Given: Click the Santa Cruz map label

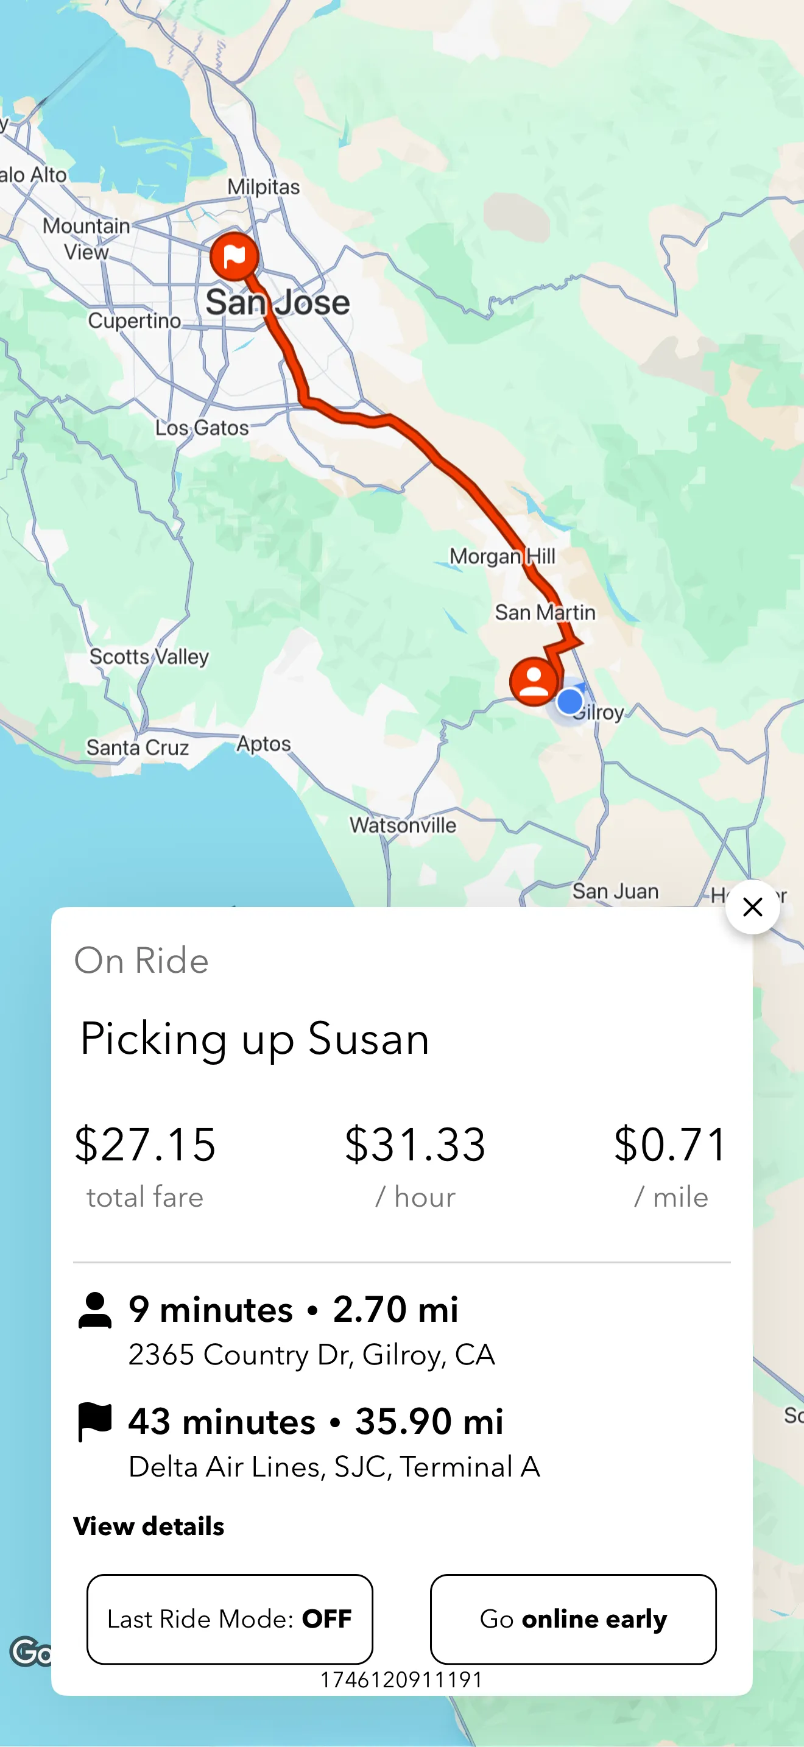Looking at the screenshot, I should (137, 747).
